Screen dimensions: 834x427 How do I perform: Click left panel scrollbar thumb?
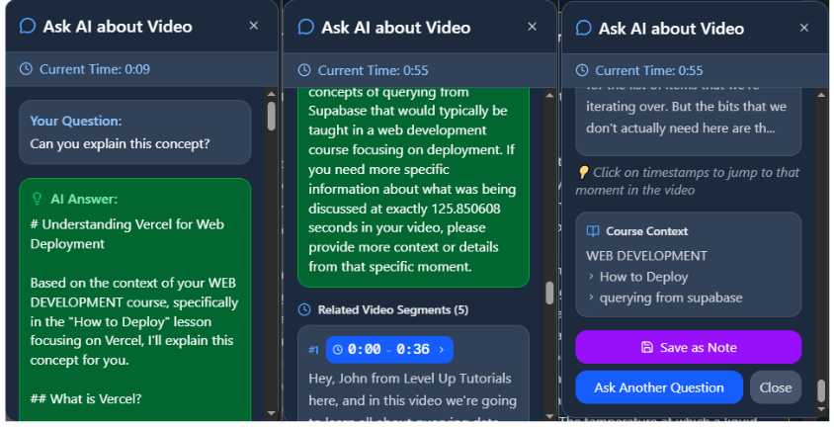tap(272, 116)
